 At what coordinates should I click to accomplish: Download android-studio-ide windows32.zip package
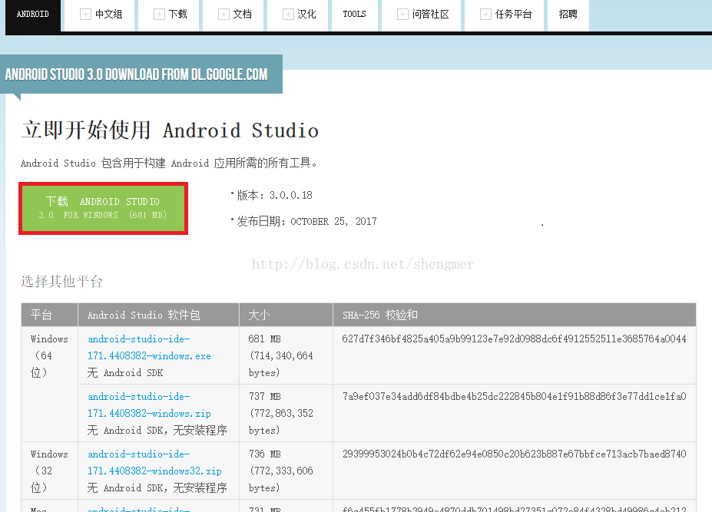click(154, 463)
